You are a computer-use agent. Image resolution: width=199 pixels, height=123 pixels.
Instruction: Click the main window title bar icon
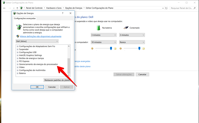4,3
